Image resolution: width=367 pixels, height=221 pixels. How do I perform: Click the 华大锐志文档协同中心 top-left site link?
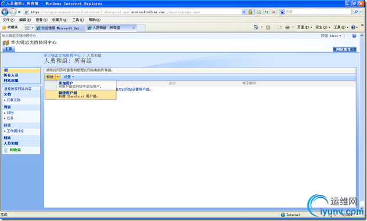pos(19,36)
